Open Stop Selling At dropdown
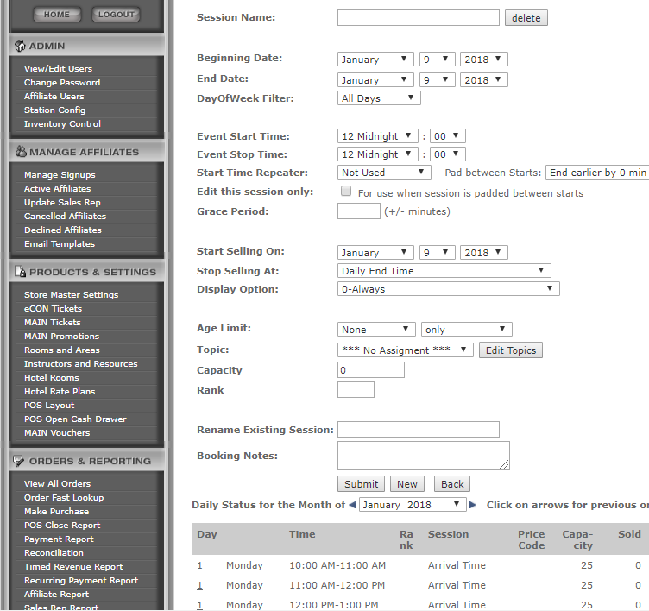The width and height of the screenshot is (649, 611). 444,271
